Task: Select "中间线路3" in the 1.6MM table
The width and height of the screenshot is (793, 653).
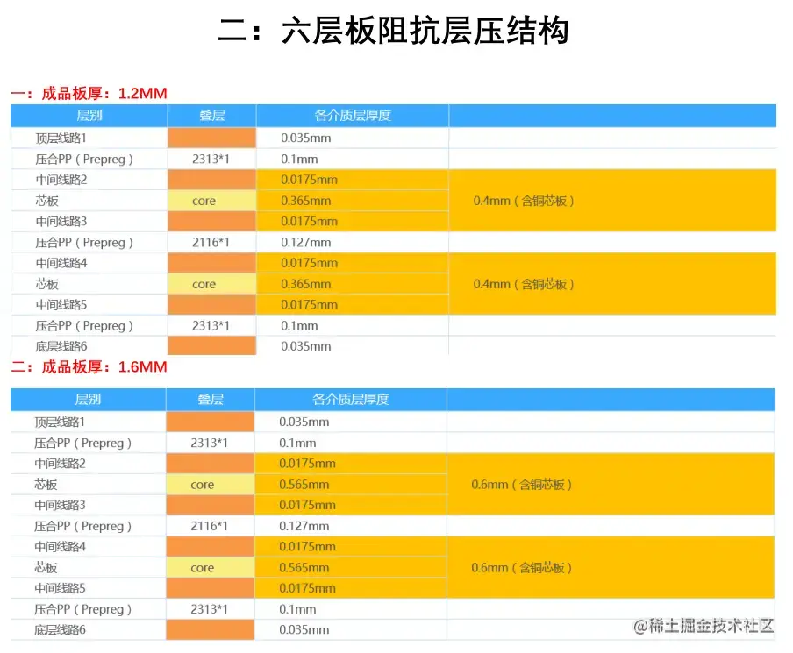Action: coord(59,505)
